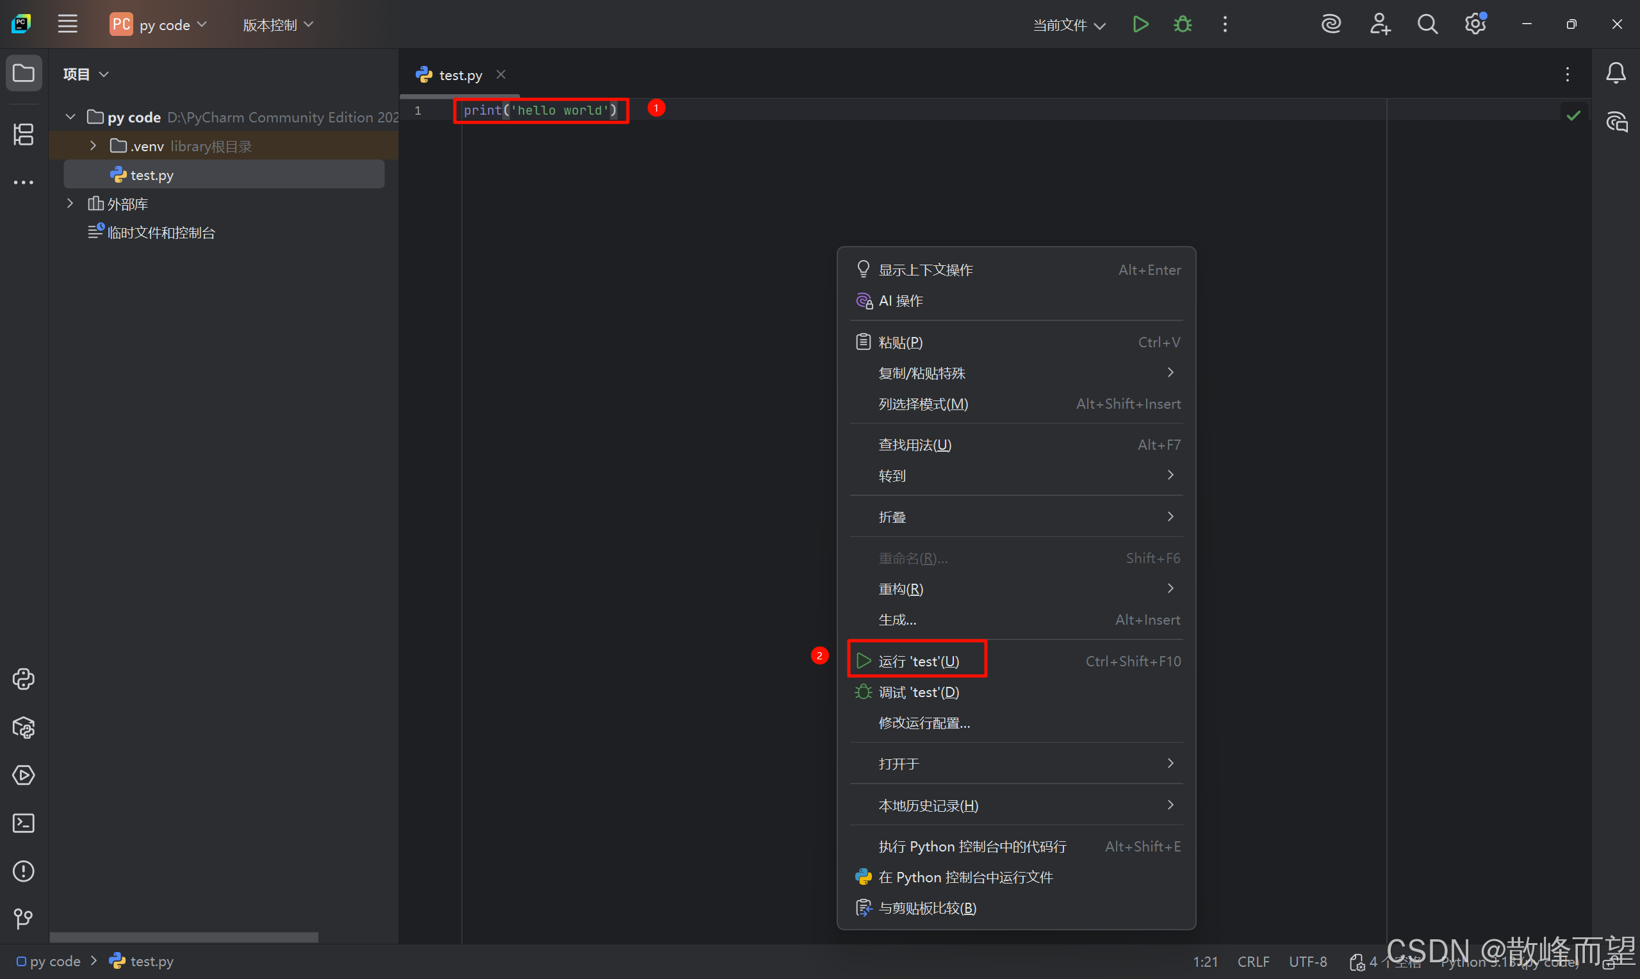Image resolution: width=1640 pixels, height=979 pixels.
Task: Choose 粘贴 in the context menu
Action: (900, 342)
